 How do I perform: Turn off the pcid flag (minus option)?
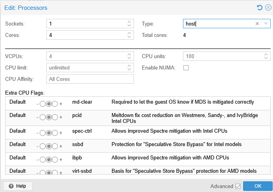click(x=42, y=117)
